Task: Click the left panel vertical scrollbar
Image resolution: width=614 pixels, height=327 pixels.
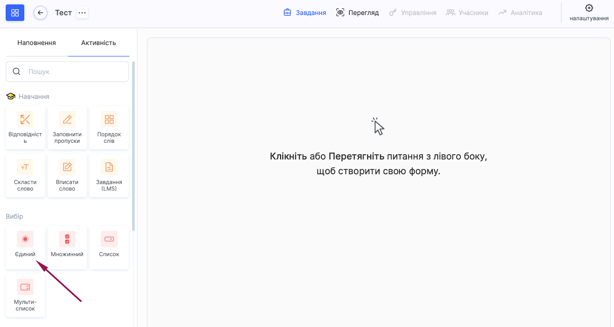Action: tap(134, 146)
